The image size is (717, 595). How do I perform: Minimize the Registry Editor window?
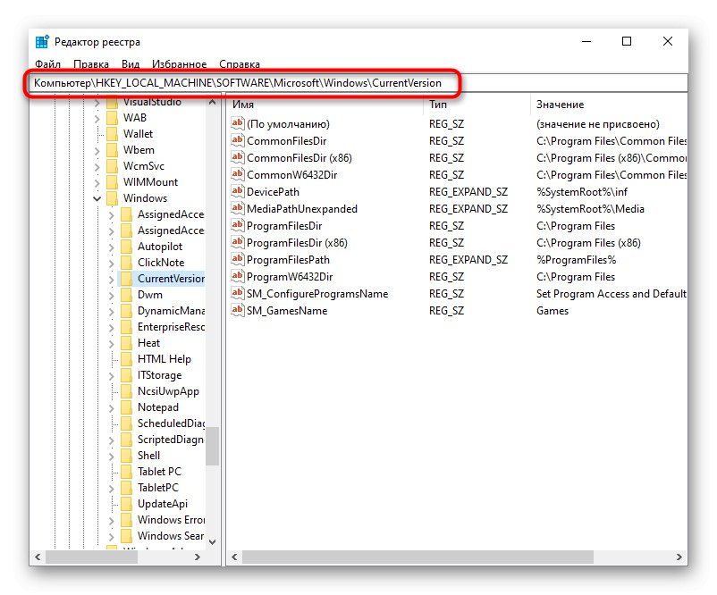click(586, 42)
